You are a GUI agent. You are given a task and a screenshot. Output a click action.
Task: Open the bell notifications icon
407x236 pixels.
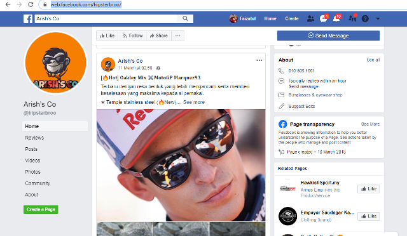point(336,18)
